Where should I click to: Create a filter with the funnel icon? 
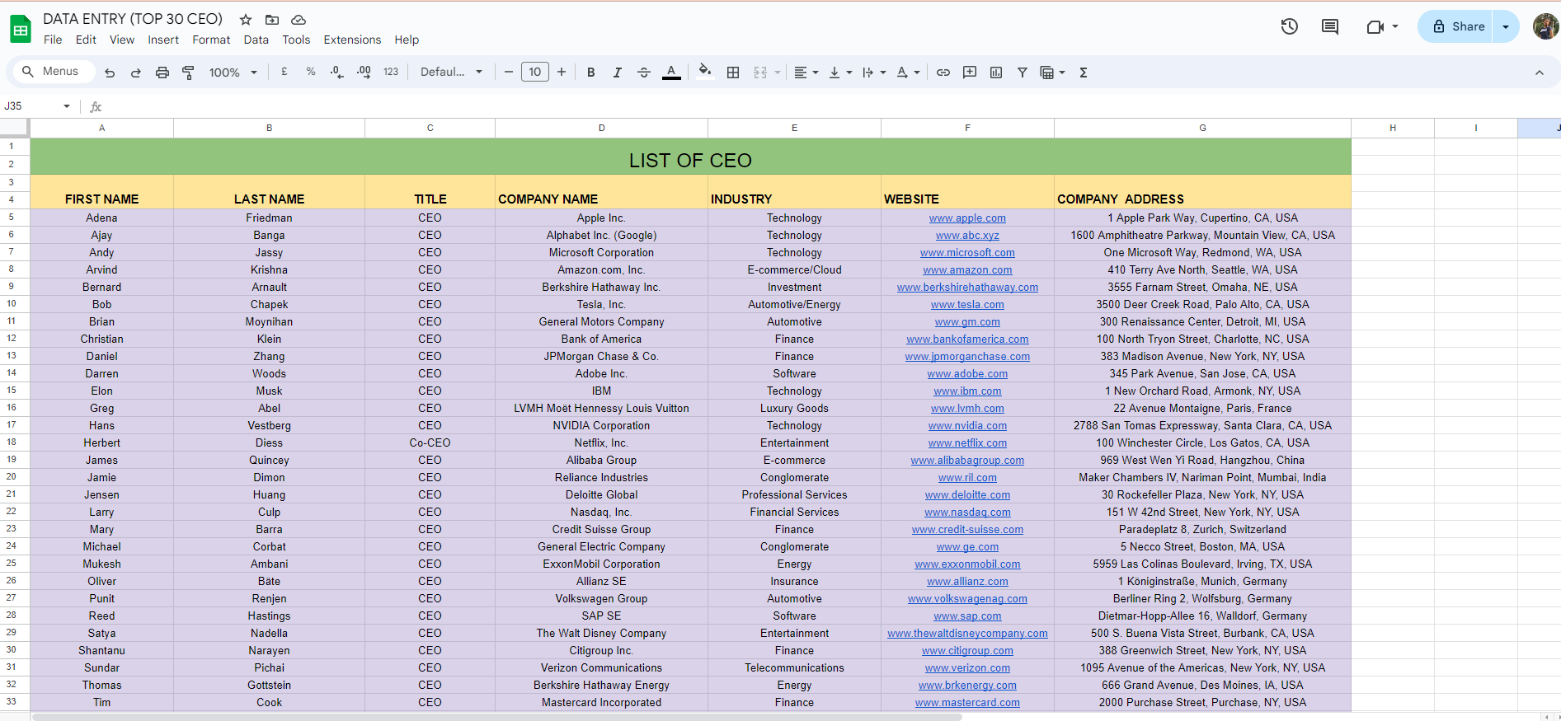click(1023, 73)
